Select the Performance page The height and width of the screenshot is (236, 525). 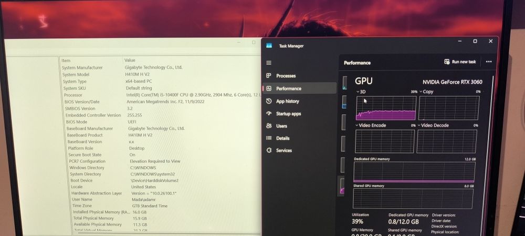(300, 88)
